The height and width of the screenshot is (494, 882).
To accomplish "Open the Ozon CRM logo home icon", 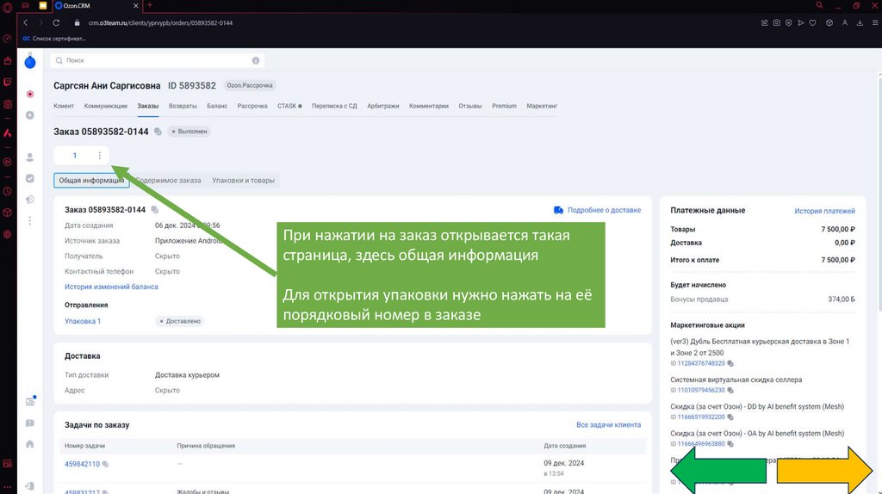I will [x=30, y=62].
